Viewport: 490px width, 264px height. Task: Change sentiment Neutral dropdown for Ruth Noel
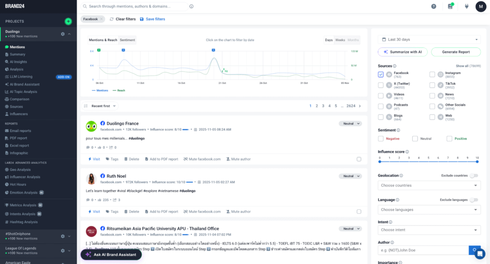350,176
